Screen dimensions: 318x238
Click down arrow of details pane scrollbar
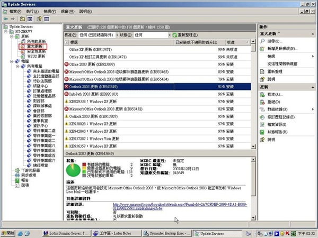pos(253,218)
